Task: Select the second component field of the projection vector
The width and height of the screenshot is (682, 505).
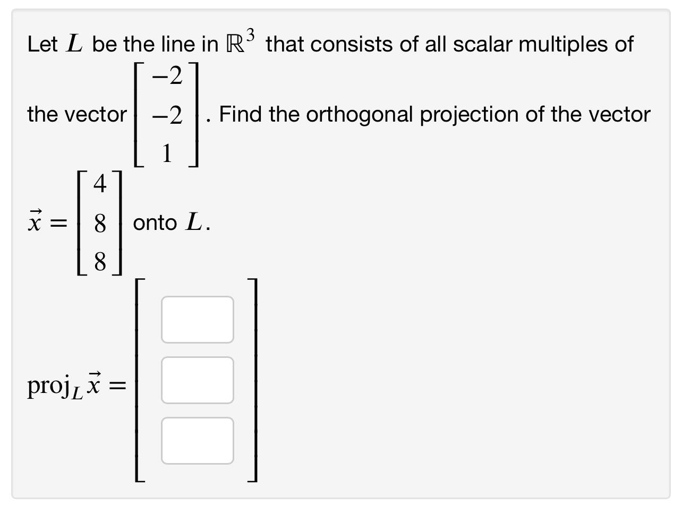Action: click(197, 380)
